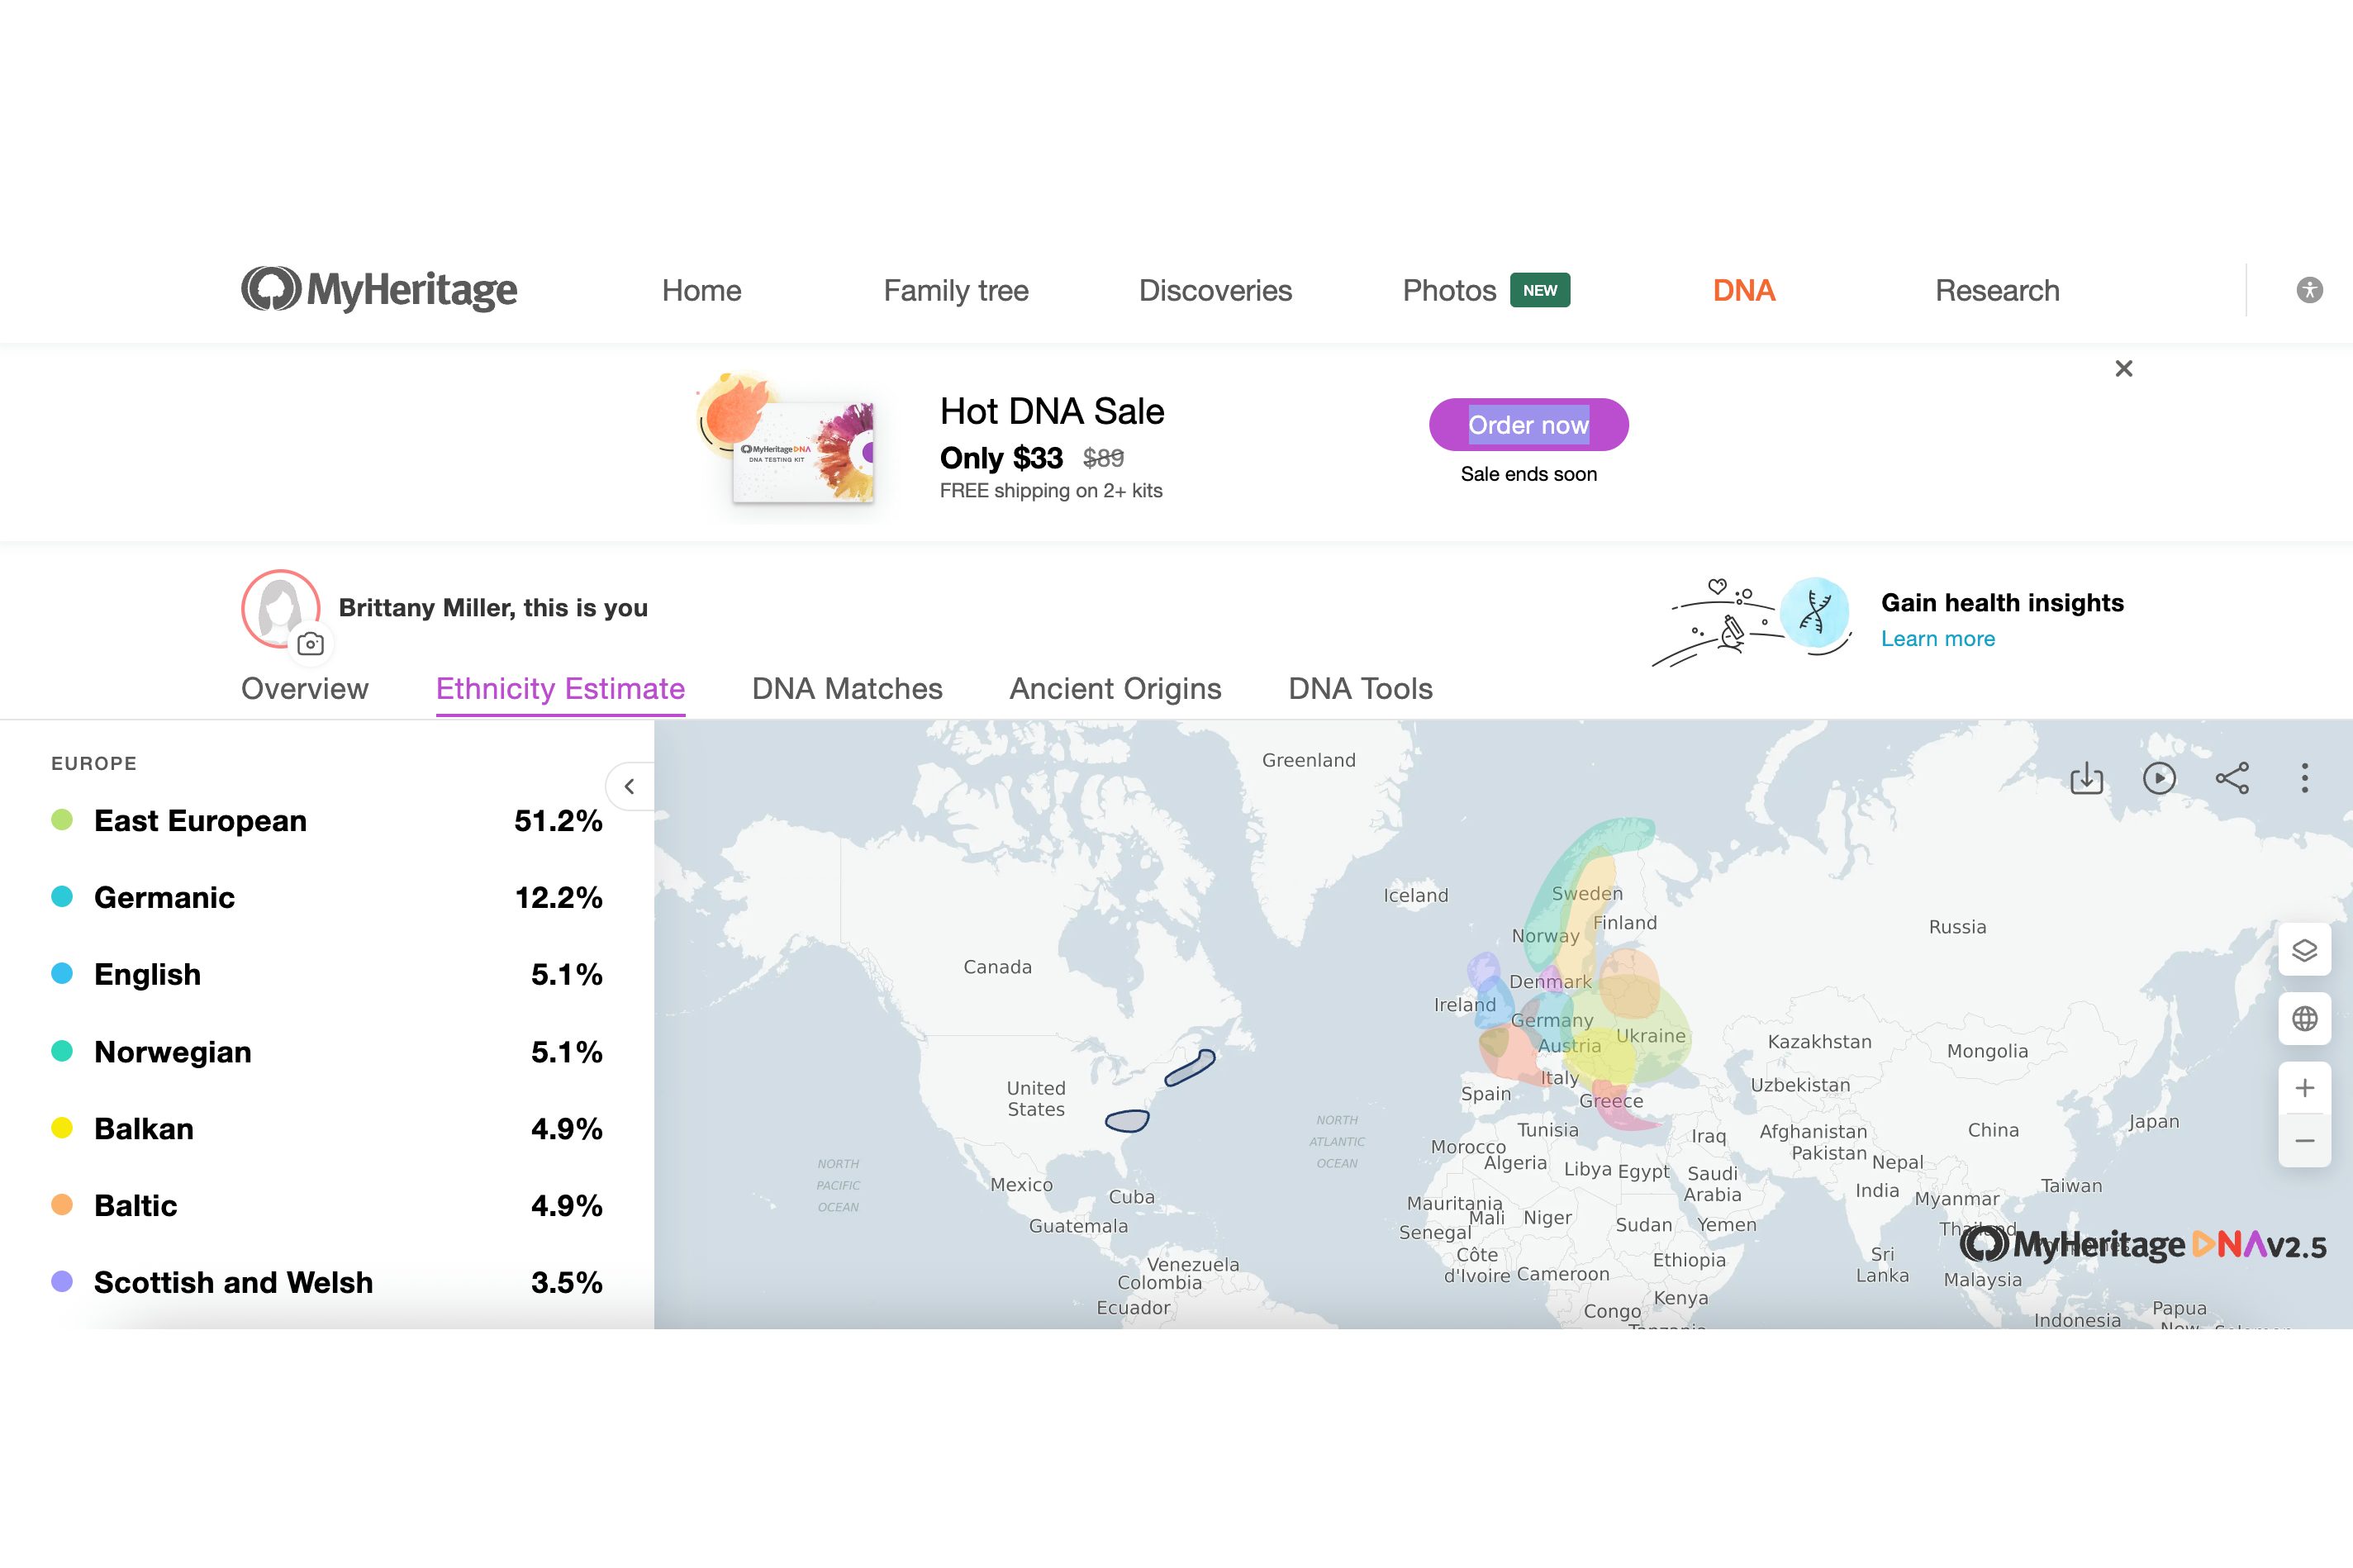
Task: Open accessibility options icon
Action: coord(2309,290)
